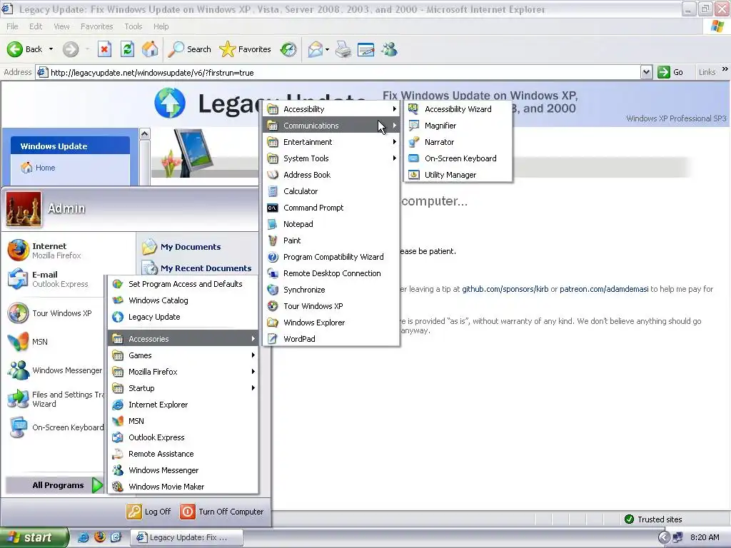The width and height of the screenshot is (731, 548).
Task: Open On-Screen Keyboard in Accessibility submenu
Action: click(459, 158)
